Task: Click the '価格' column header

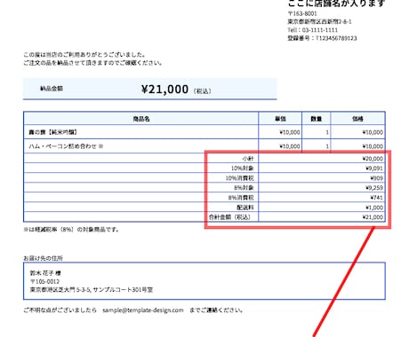Action: [x=357, y=119]
